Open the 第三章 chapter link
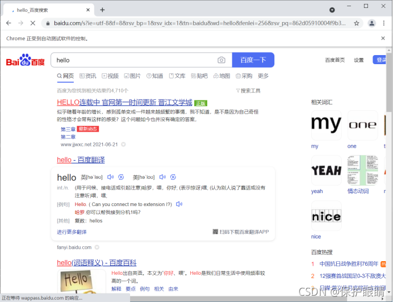393x302 pixels. coord(68,129)
